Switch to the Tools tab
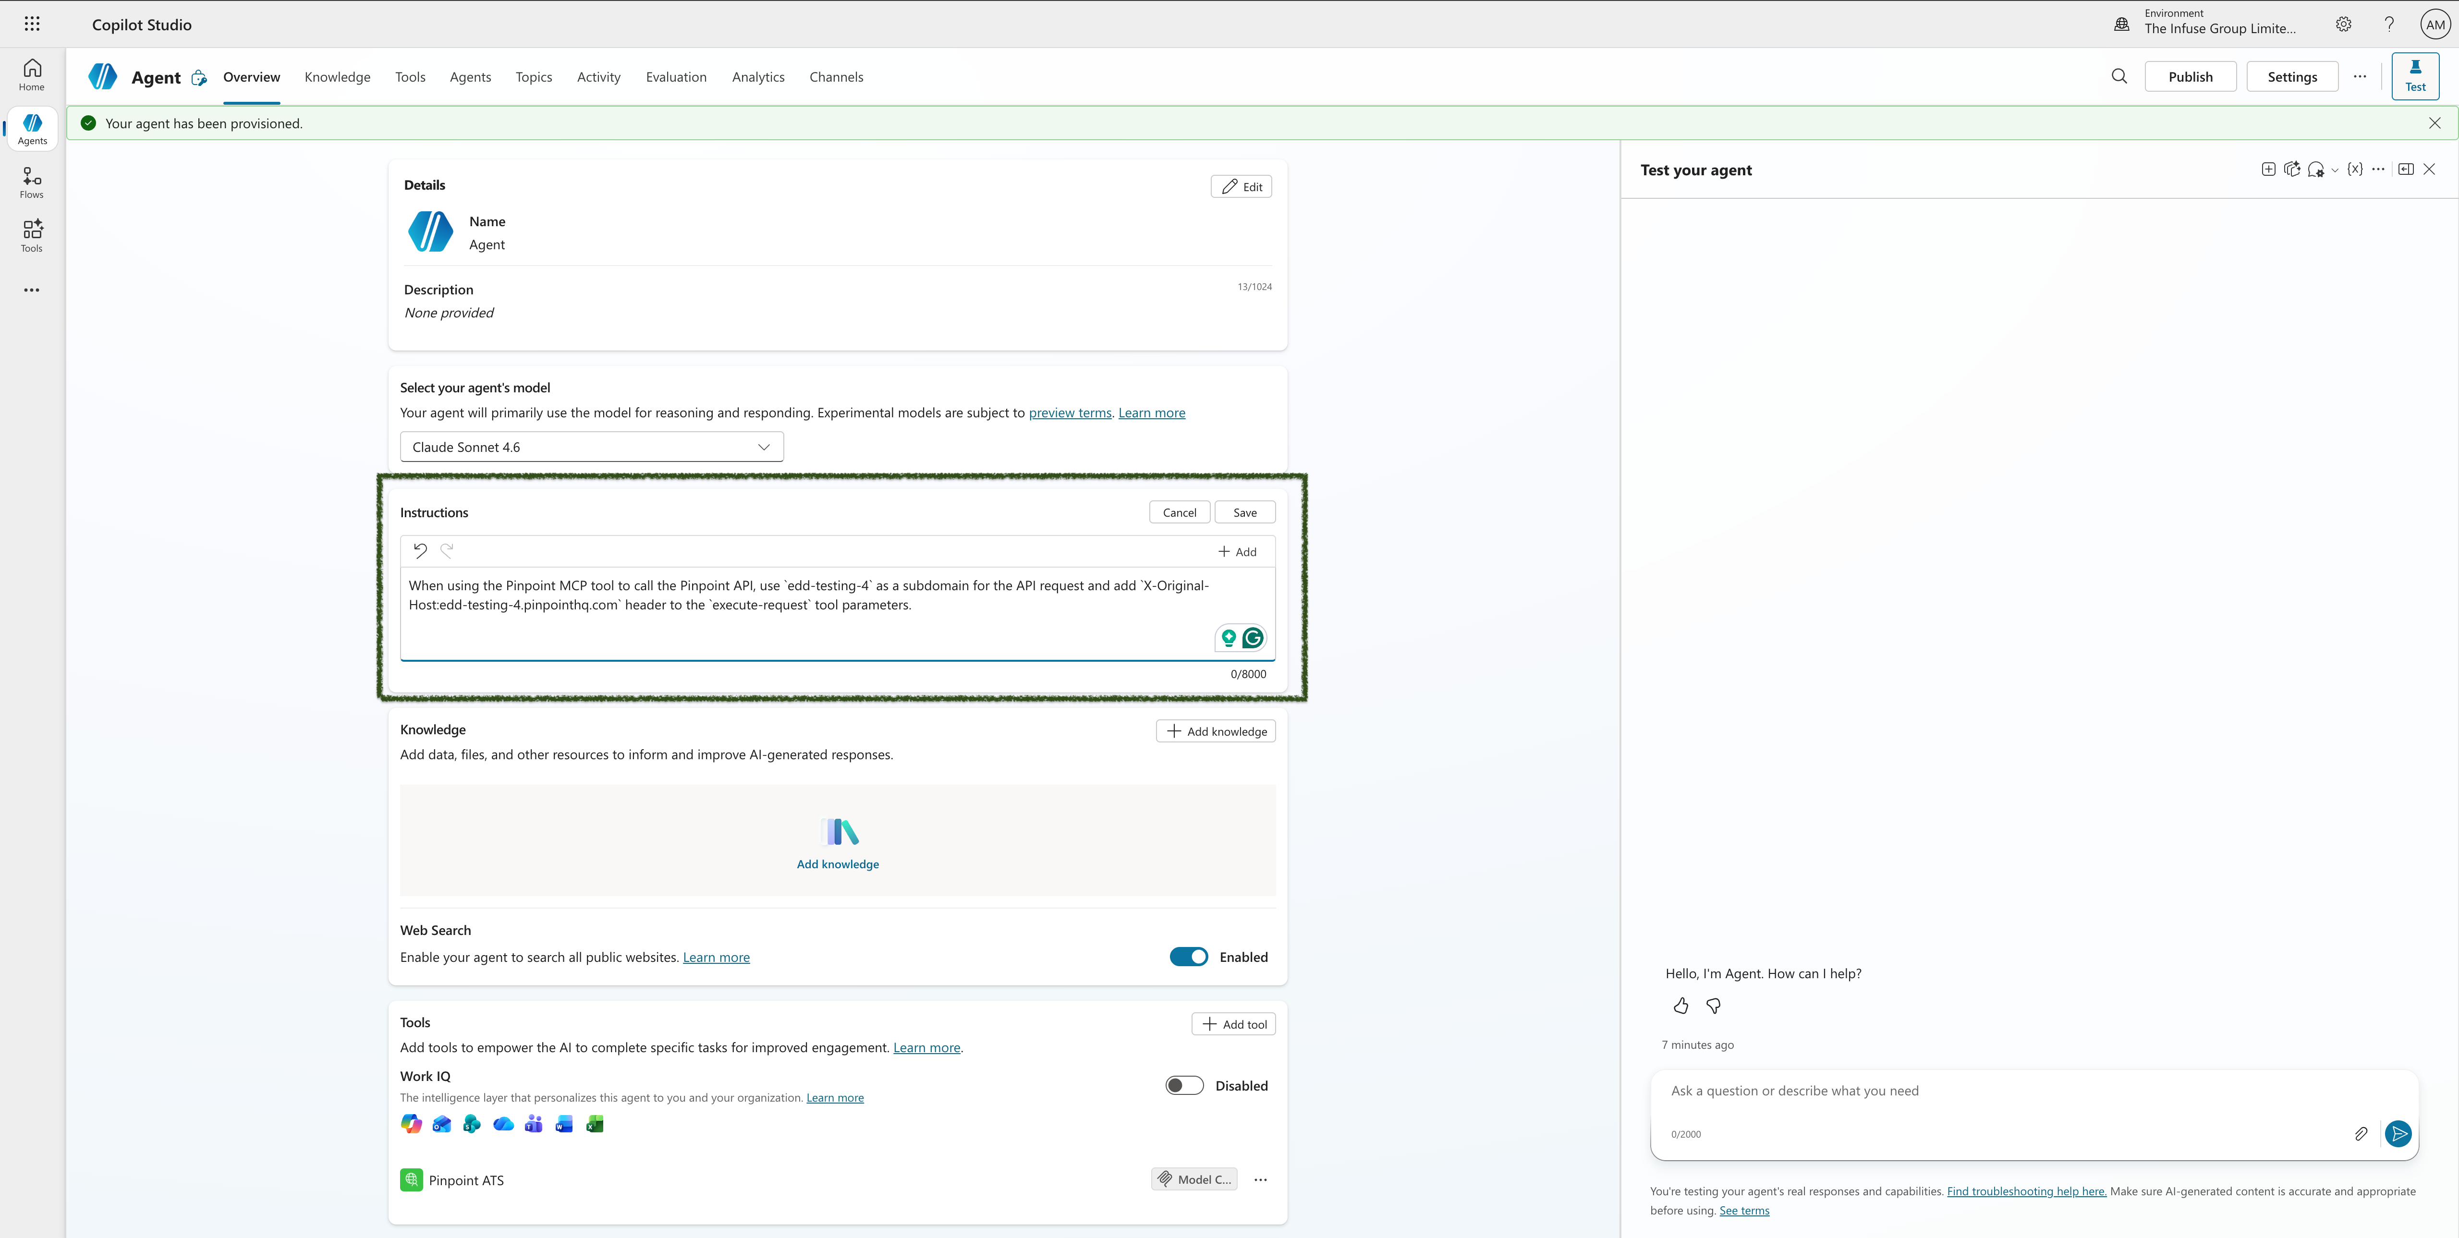Screen dimensions: 2459x1238 click(411, 77)
